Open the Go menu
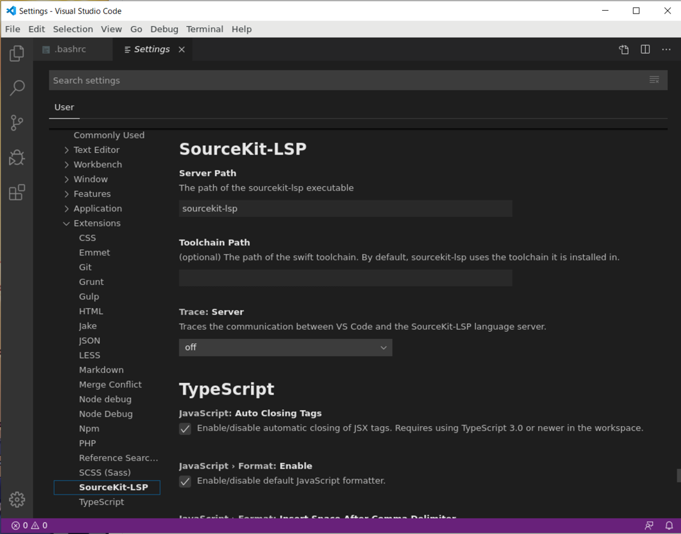681x534 pixels. click(136, 29)
